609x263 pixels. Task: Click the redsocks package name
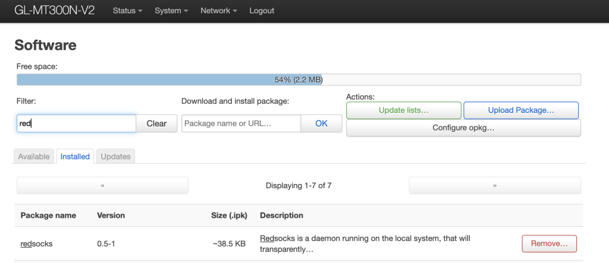(x=37, y=243)
